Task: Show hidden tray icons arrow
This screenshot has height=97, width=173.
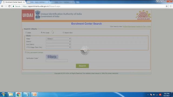Action: tap(148, 95)
